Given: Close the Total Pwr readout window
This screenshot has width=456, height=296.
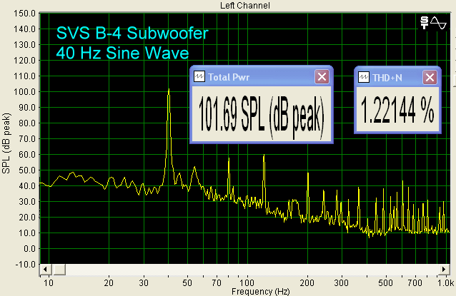Looking at the screenshot, I should (322, 77).
